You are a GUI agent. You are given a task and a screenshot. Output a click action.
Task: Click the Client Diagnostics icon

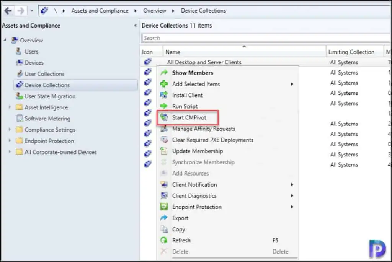click(164, 195)
